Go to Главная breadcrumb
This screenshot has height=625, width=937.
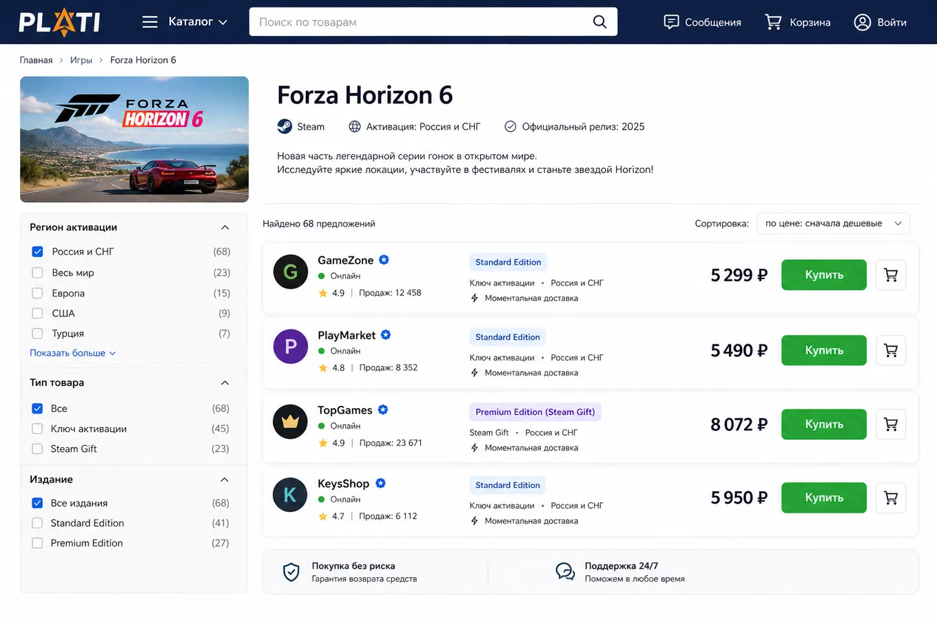pos(36,60)
